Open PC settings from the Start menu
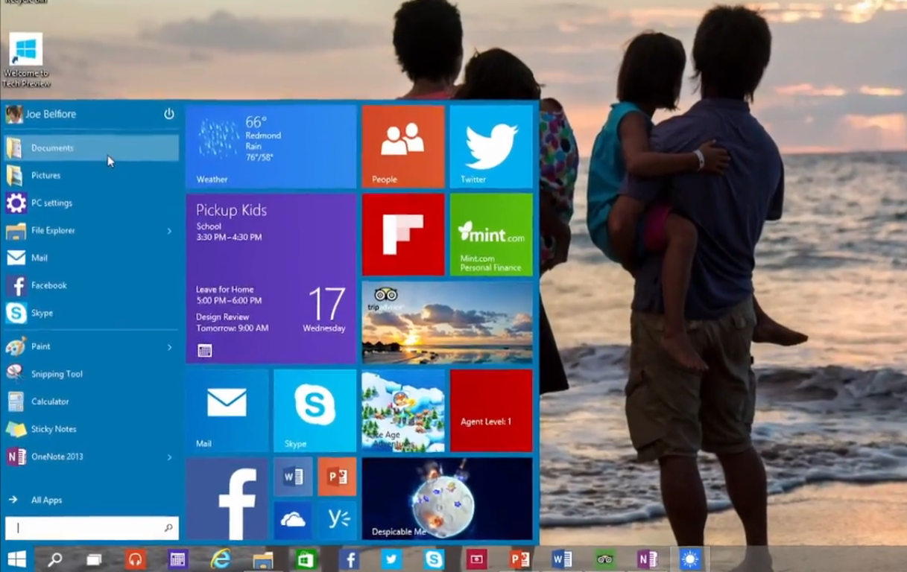The height and width of the screenshot is (572, 907). (91, 203)
